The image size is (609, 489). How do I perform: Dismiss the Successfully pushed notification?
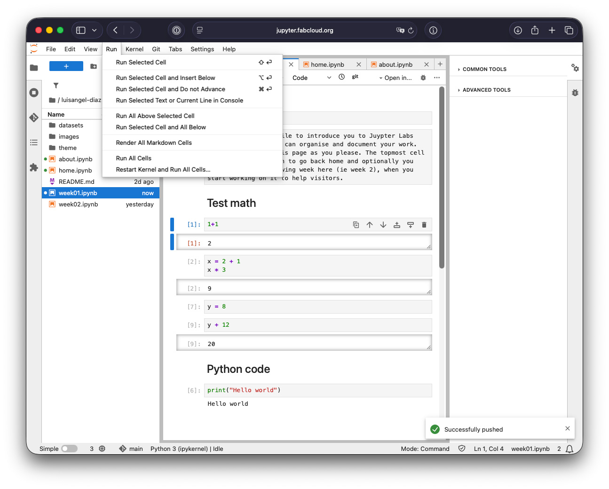pyautogui.click(x=567, y=428)
